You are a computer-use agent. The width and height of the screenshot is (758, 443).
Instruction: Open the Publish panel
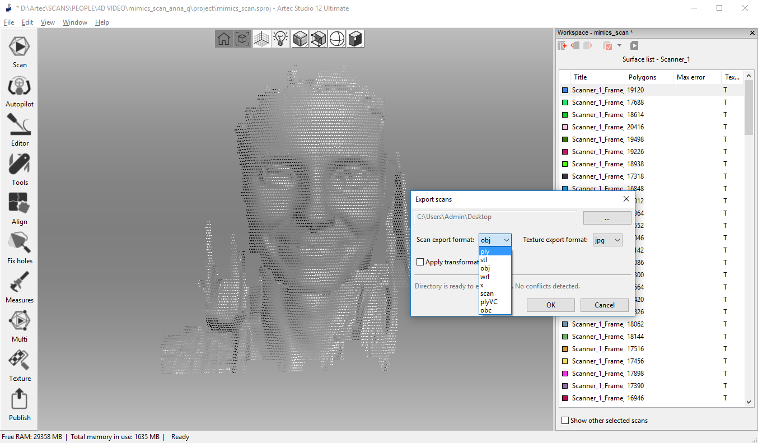point(20,405)
